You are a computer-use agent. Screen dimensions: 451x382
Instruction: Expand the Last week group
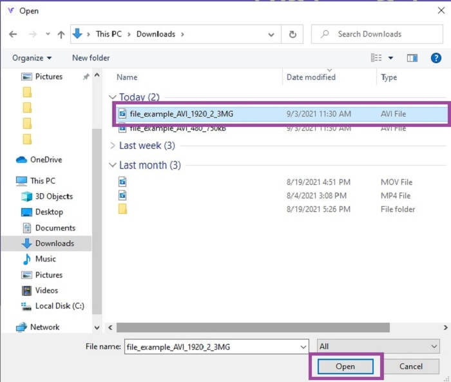coord(113,146)
